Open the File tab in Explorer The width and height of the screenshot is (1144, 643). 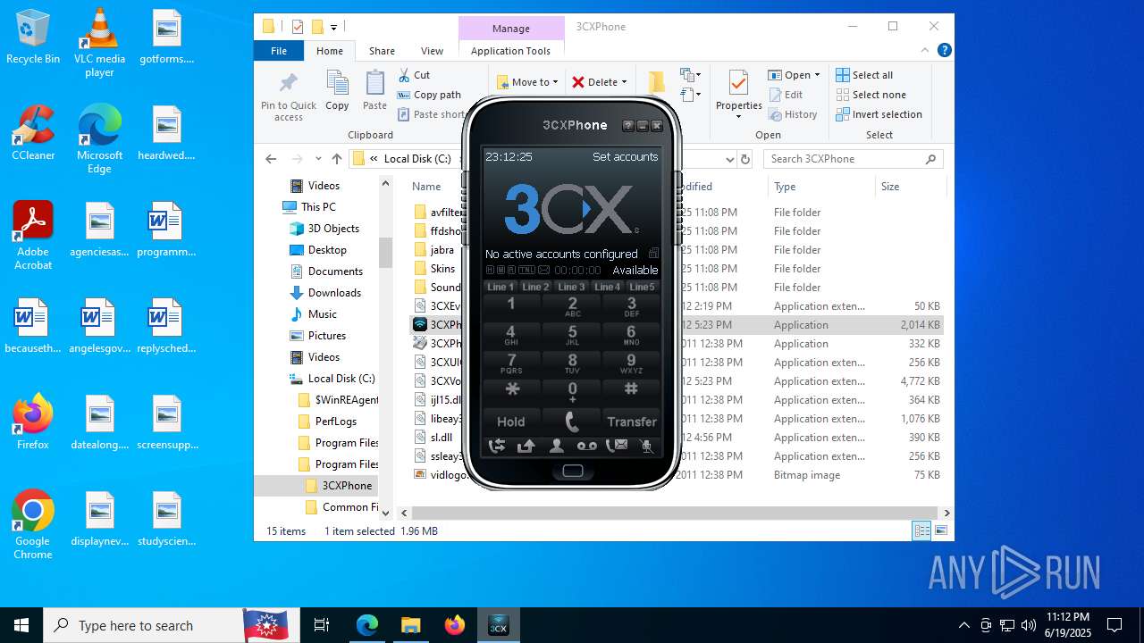279,51
